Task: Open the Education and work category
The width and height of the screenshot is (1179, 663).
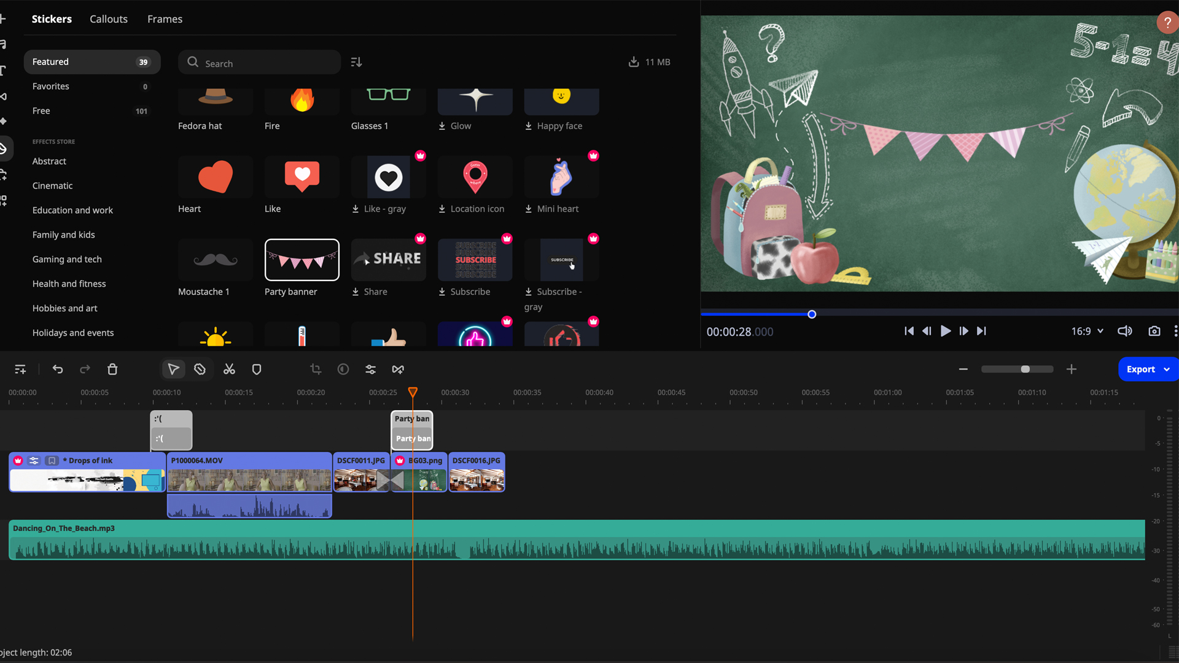Action: [72, 210]
